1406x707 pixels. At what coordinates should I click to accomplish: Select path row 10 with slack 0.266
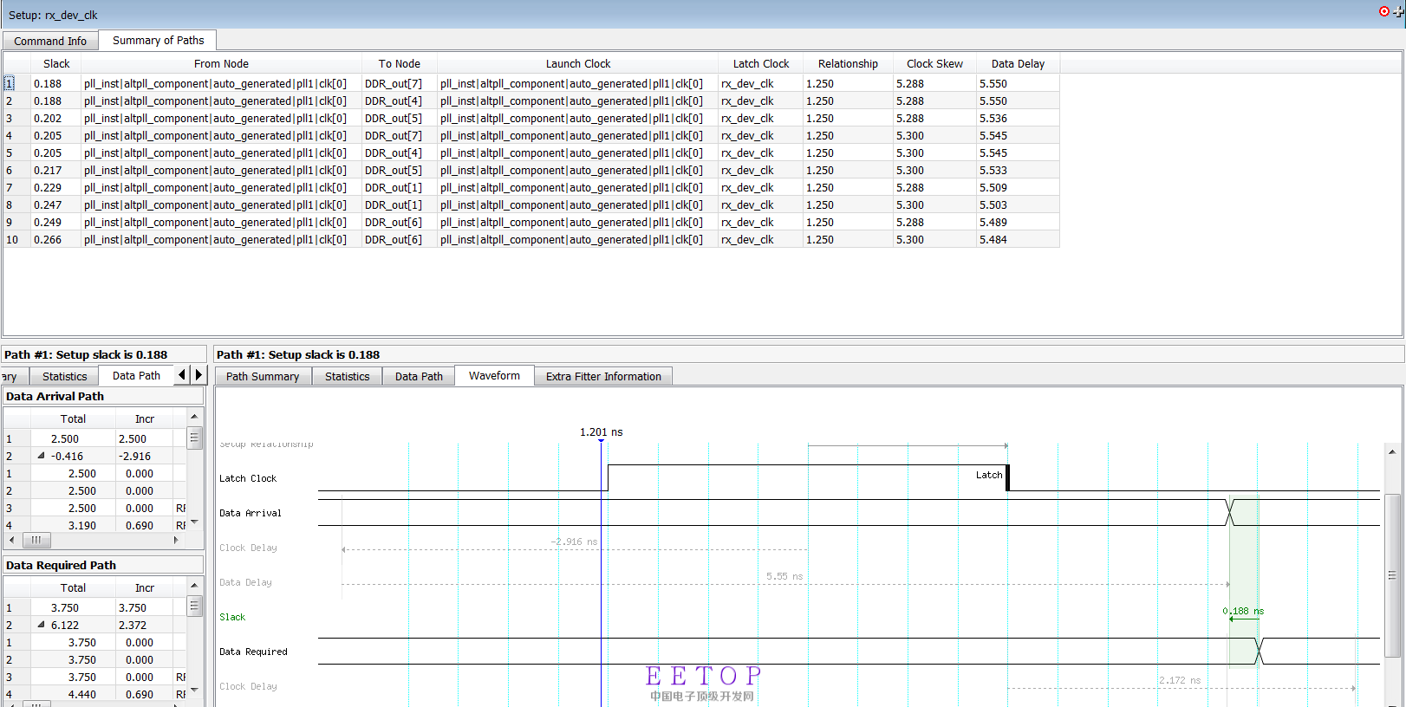click(48, 240)
